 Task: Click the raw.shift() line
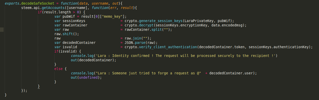tap(67, 34)
